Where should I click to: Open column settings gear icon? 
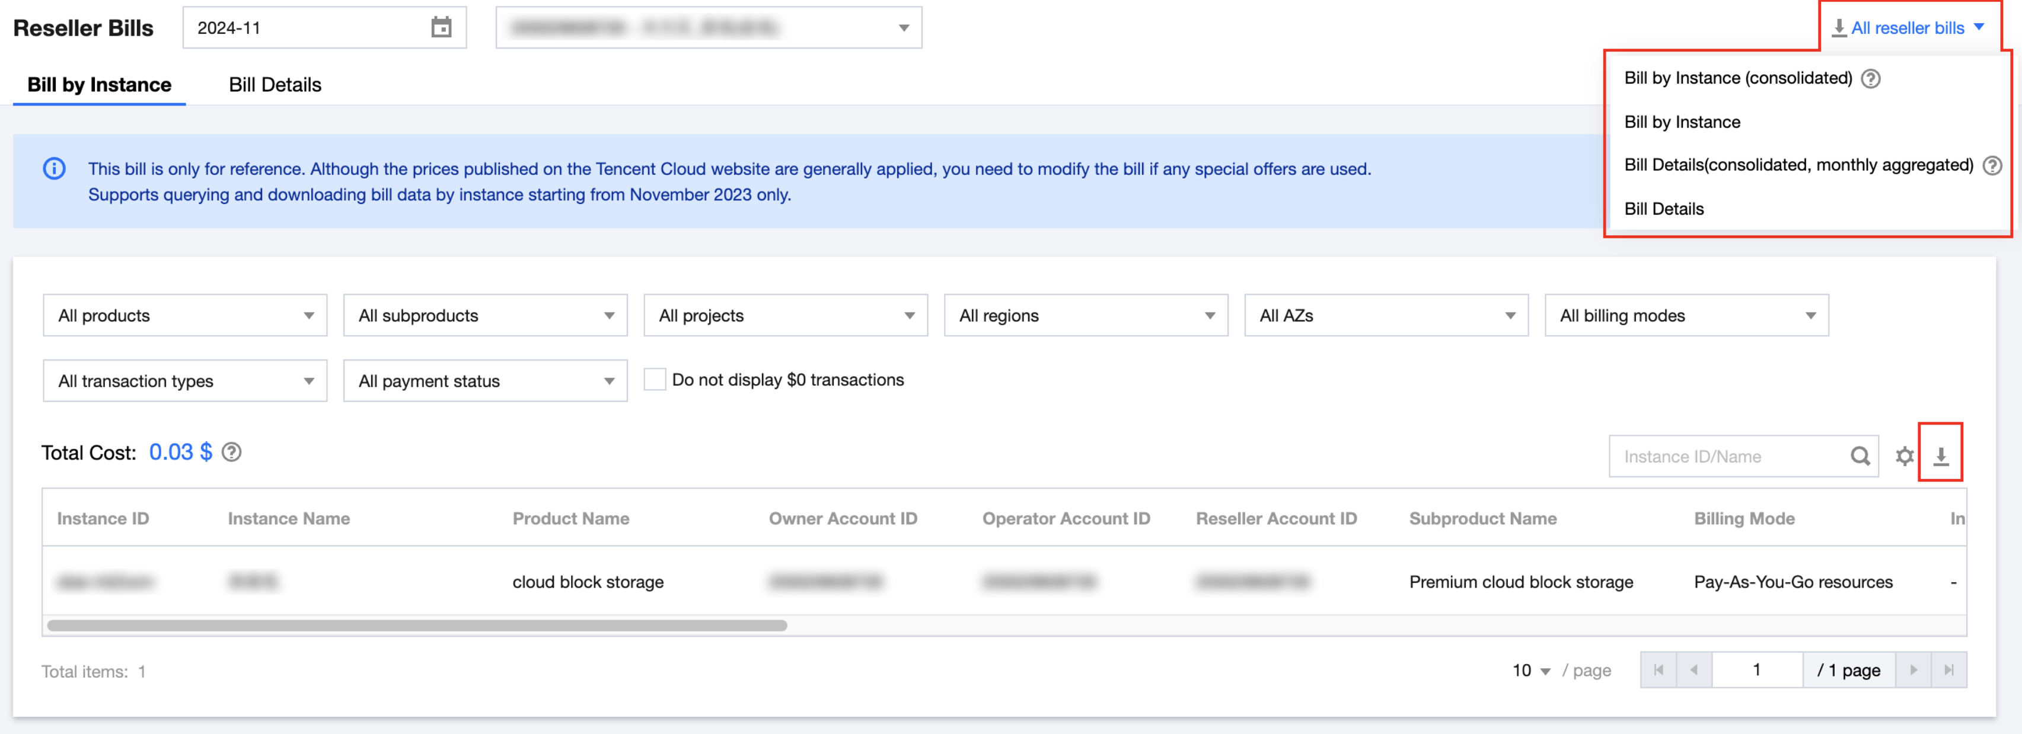[x=1904, y=456]
